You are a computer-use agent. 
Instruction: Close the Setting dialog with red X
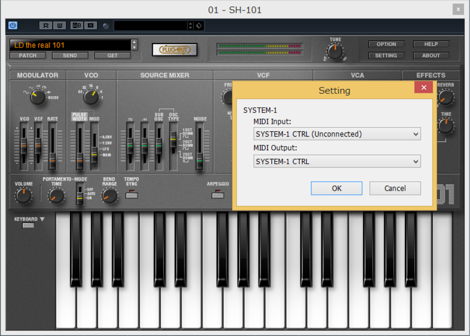pyautogui.click(x=424, y=87)
